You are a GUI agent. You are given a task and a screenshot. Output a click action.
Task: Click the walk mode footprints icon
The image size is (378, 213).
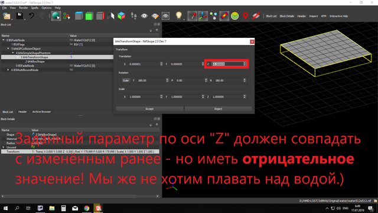pyautogui.click(x=133, y=16)
